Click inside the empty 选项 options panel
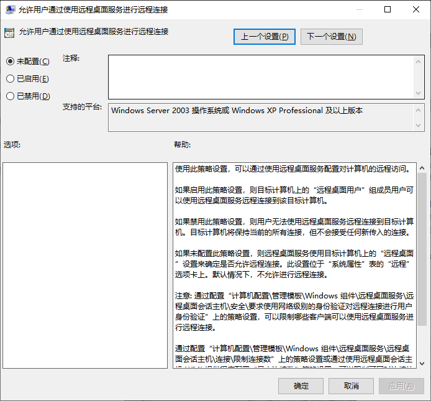The width and height of the screenshot is (431, 401). pos(85,265)
